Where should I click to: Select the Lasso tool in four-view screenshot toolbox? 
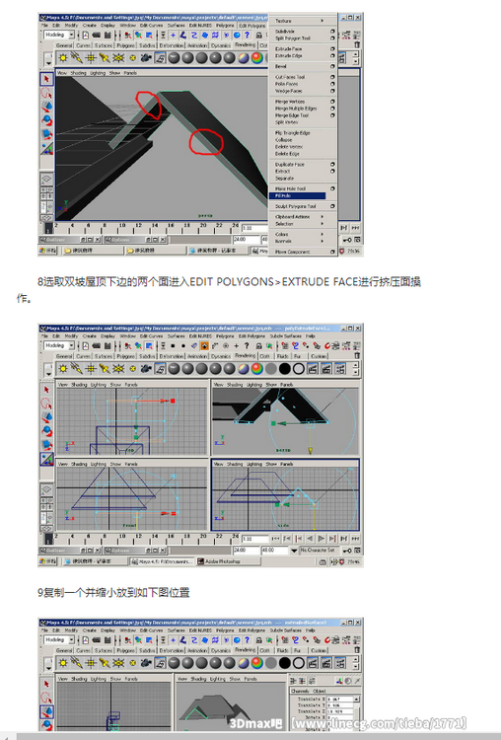click(46, 404)
